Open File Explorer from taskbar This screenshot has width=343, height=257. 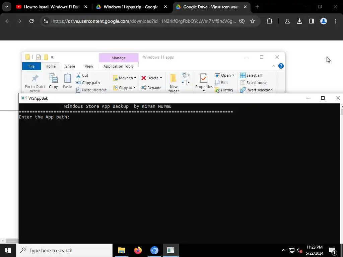coord(121,250)
